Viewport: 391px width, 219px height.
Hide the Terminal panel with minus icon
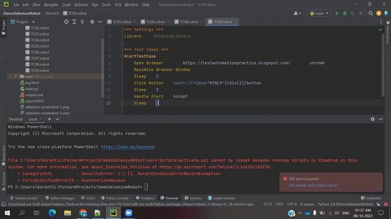point(381,119)
